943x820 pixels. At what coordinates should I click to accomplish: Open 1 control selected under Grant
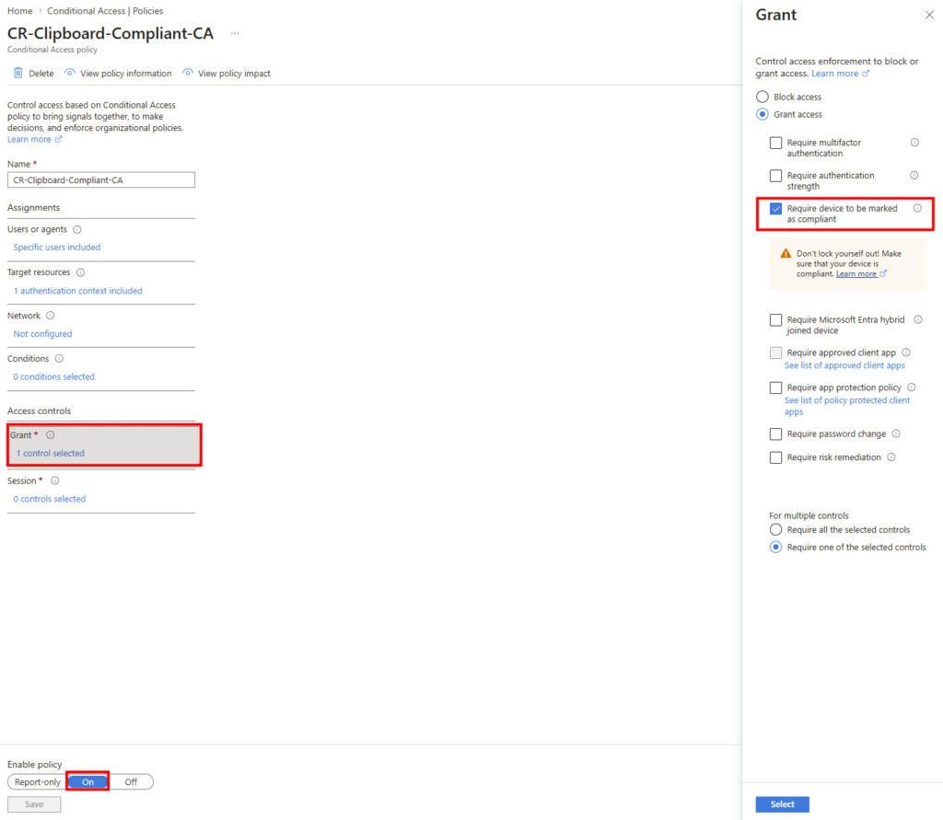tap(50, 454)
